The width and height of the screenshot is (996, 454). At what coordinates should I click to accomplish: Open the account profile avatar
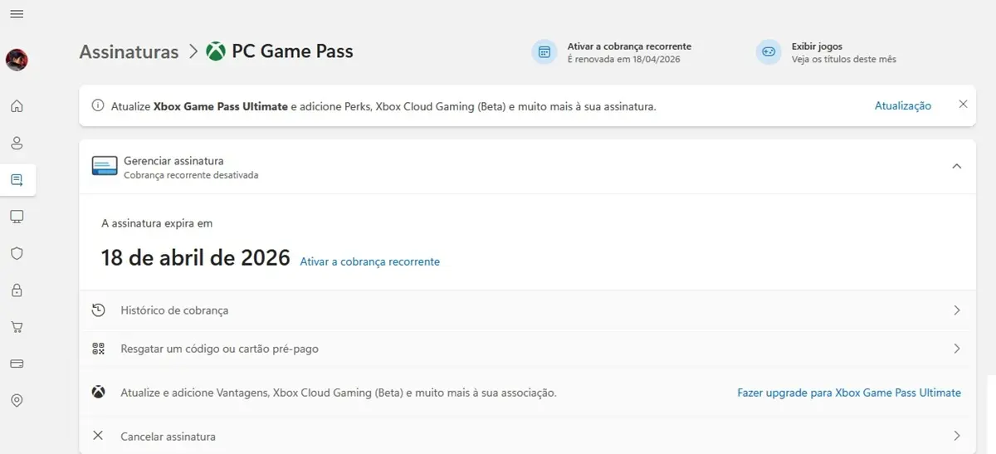[x=17, y=60]
